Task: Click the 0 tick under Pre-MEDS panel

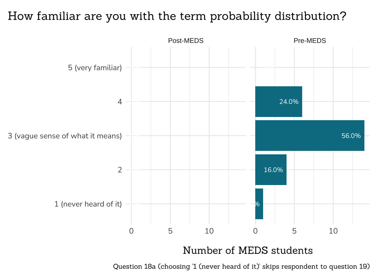Action: tap(255, 231)
